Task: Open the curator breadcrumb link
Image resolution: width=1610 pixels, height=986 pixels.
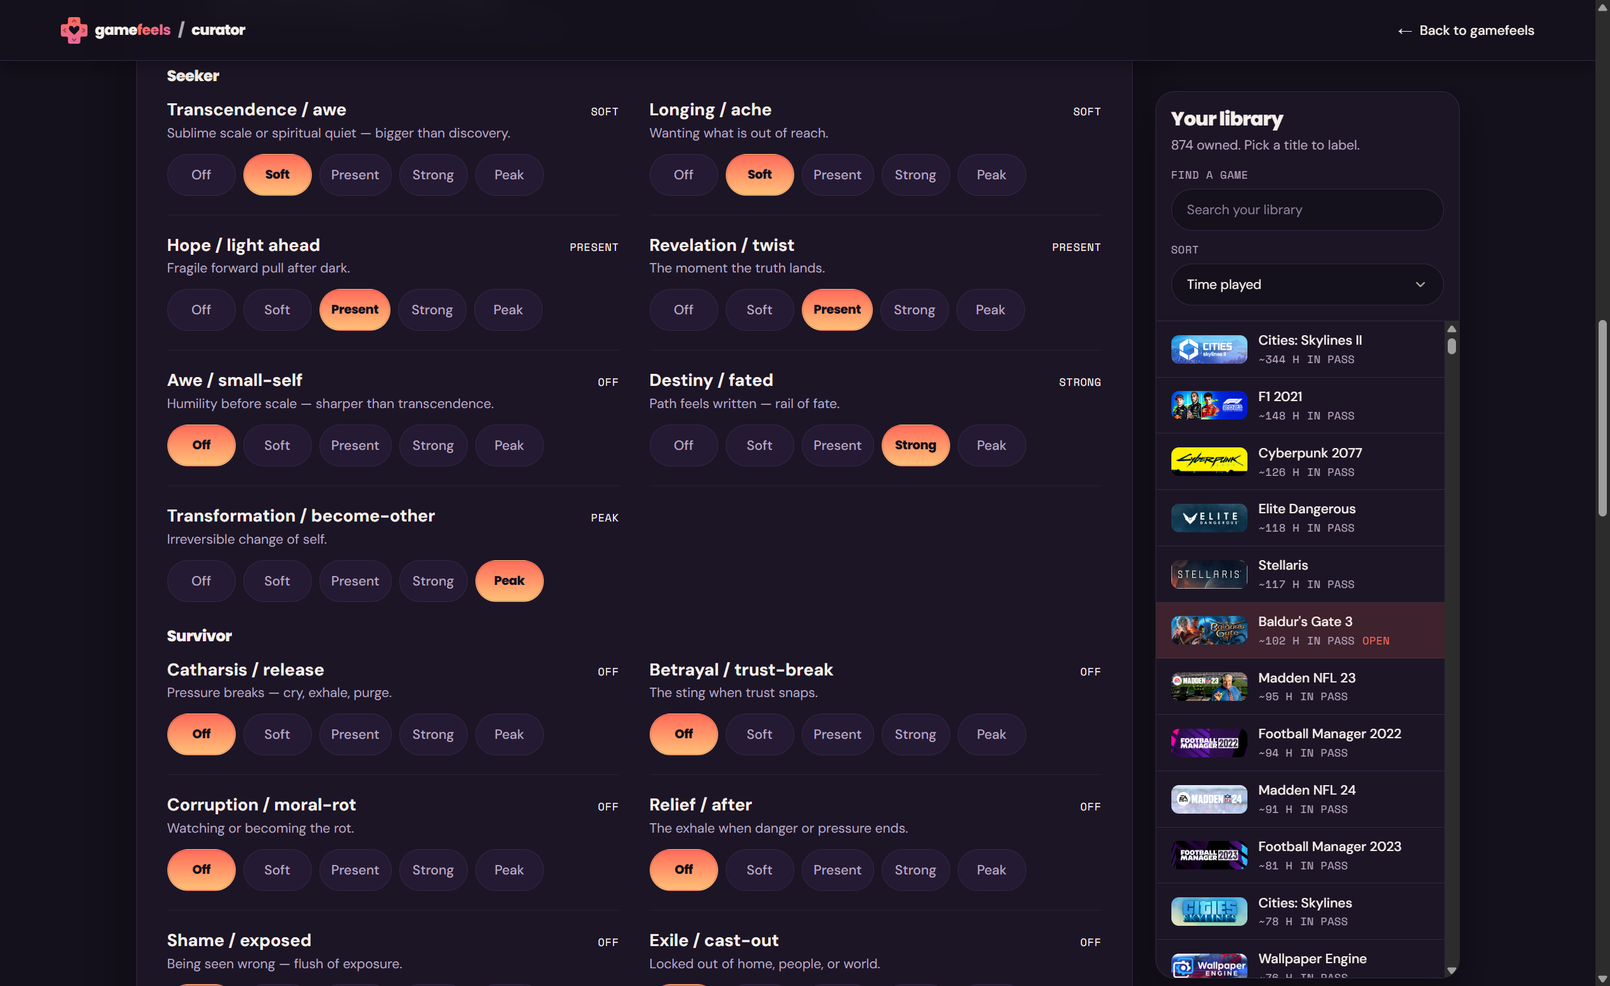Action: [218, 30]
